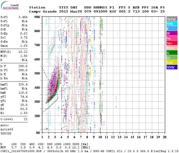Click the yF2 value 74.4

tap(24, 97)
